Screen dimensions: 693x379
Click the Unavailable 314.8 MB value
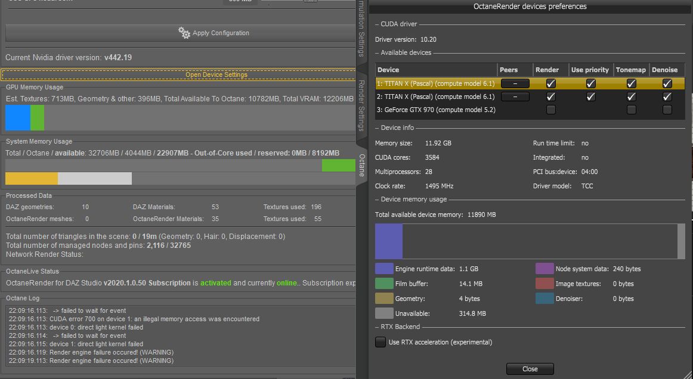[472, 313]
